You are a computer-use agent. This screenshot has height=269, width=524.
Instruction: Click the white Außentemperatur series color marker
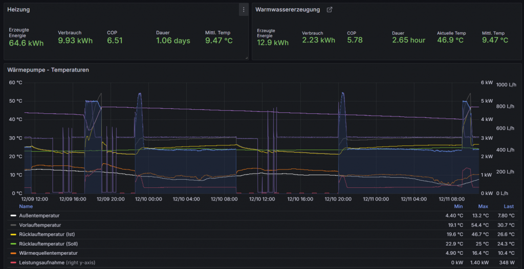tap(13, 216)
